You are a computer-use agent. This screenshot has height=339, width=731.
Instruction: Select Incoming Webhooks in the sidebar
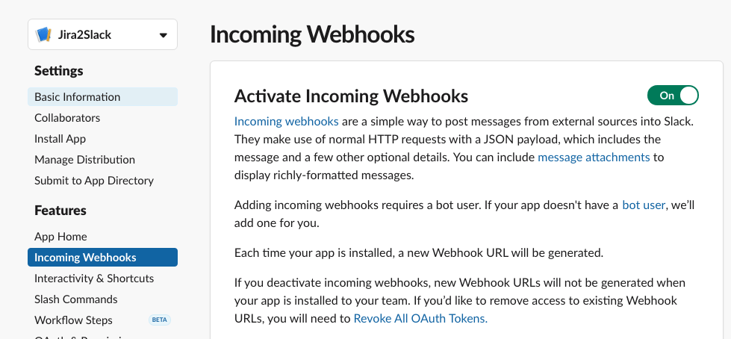(x=85, y=258)
